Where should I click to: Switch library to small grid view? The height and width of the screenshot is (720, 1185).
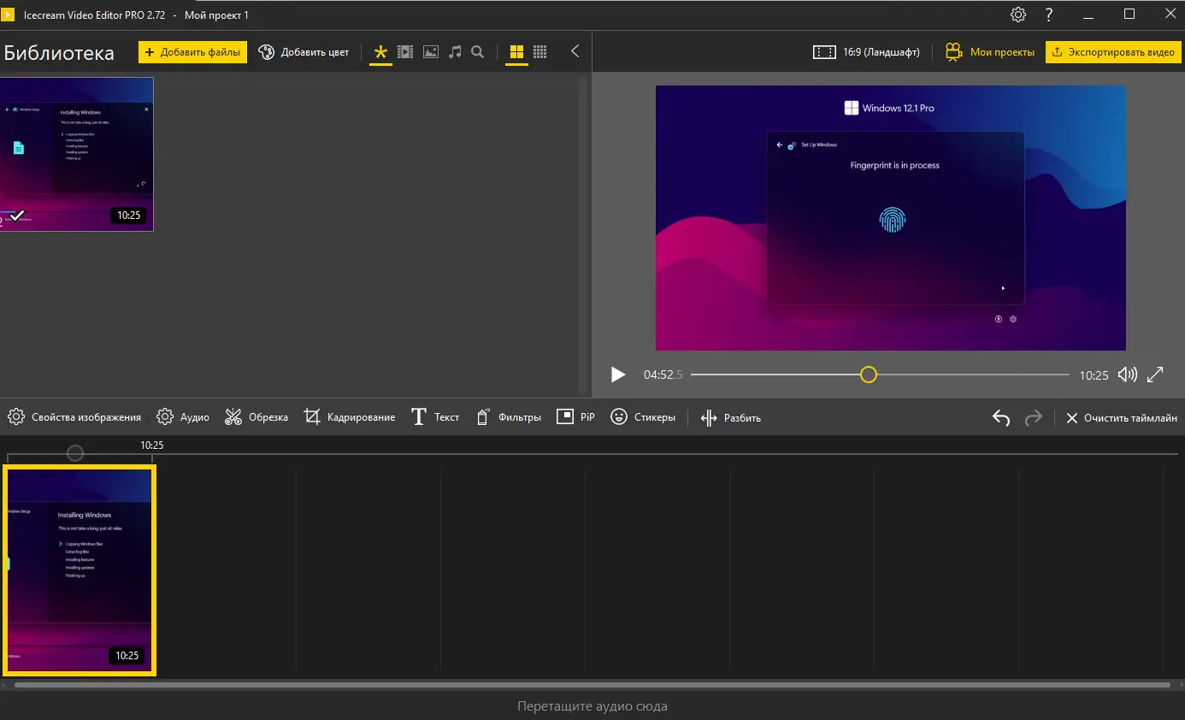click(540, 52)
